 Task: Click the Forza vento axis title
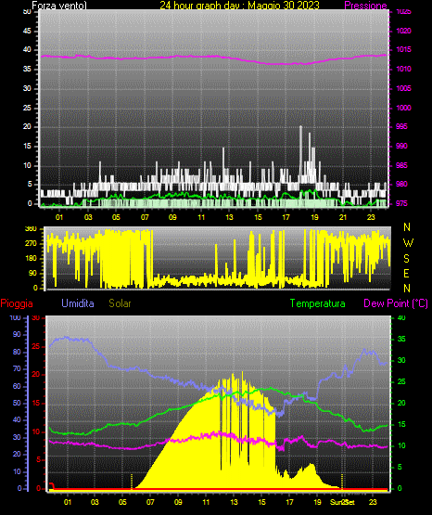pos(59,6)
